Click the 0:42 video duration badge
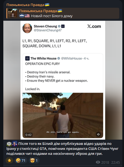The width and height of the screenshot is (124, 167). click(29, 135)
